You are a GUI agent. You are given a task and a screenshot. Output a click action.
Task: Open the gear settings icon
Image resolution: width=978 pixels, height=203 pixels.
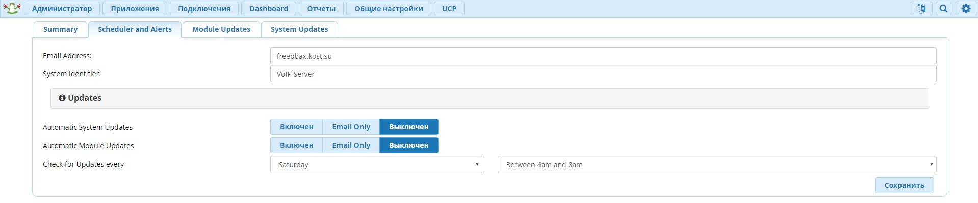(966, 9)
